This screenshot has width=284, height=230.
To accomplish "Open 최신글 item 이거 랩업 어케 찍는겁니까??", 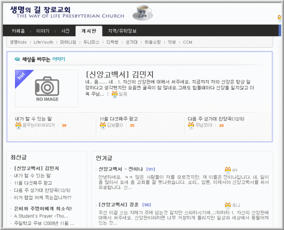I will (x=43, y=198).
